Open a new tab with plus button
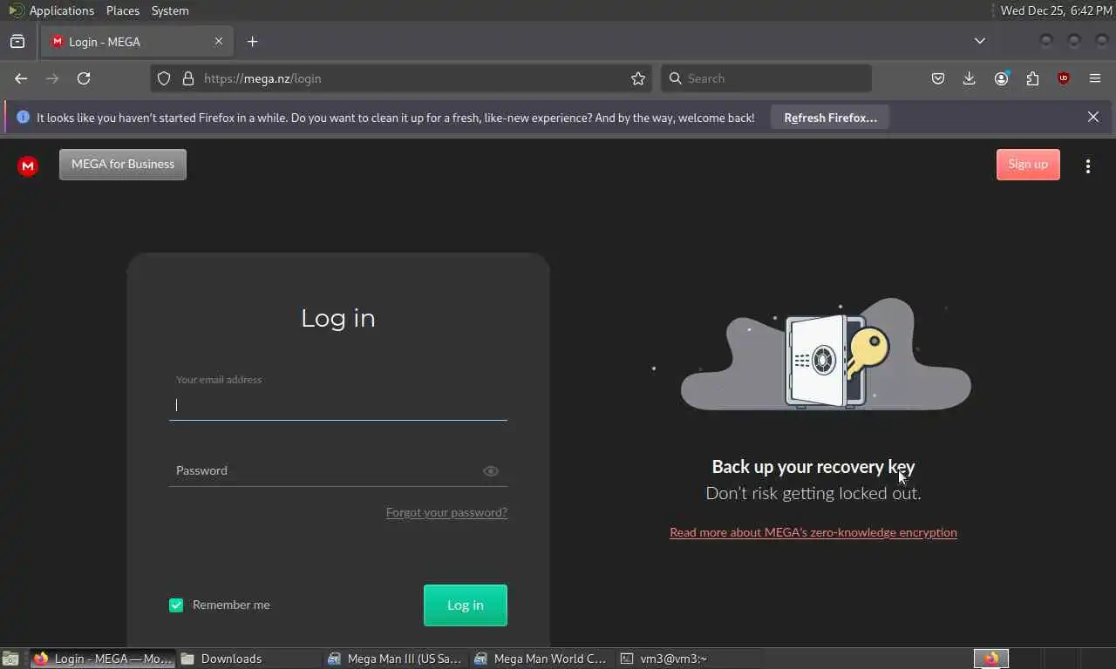Viewport: 1116px width, 669px height. (252, 41)
